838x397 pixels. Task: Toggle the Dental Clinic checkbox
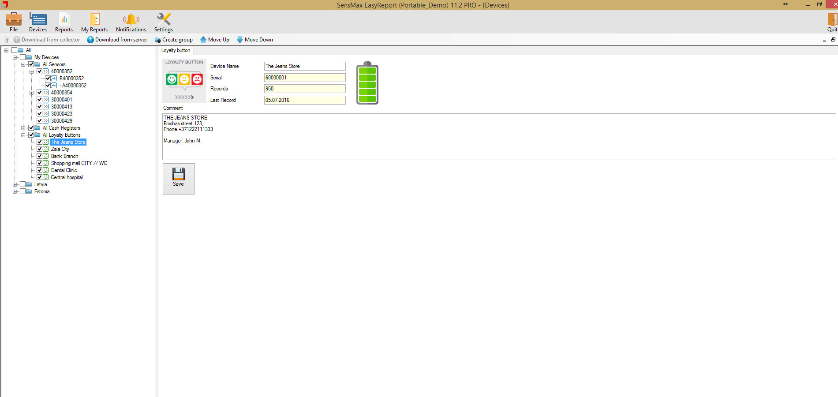[40, 170]
